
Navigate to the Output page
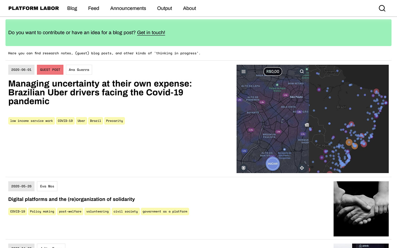click(x=164, y=8)
